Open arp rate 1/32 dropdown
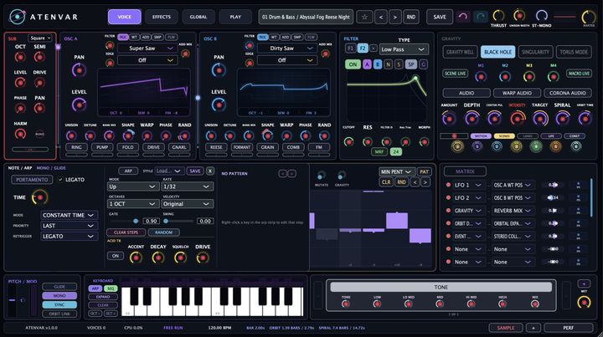This screenshot has width=603, height=337. click(186, 186)
